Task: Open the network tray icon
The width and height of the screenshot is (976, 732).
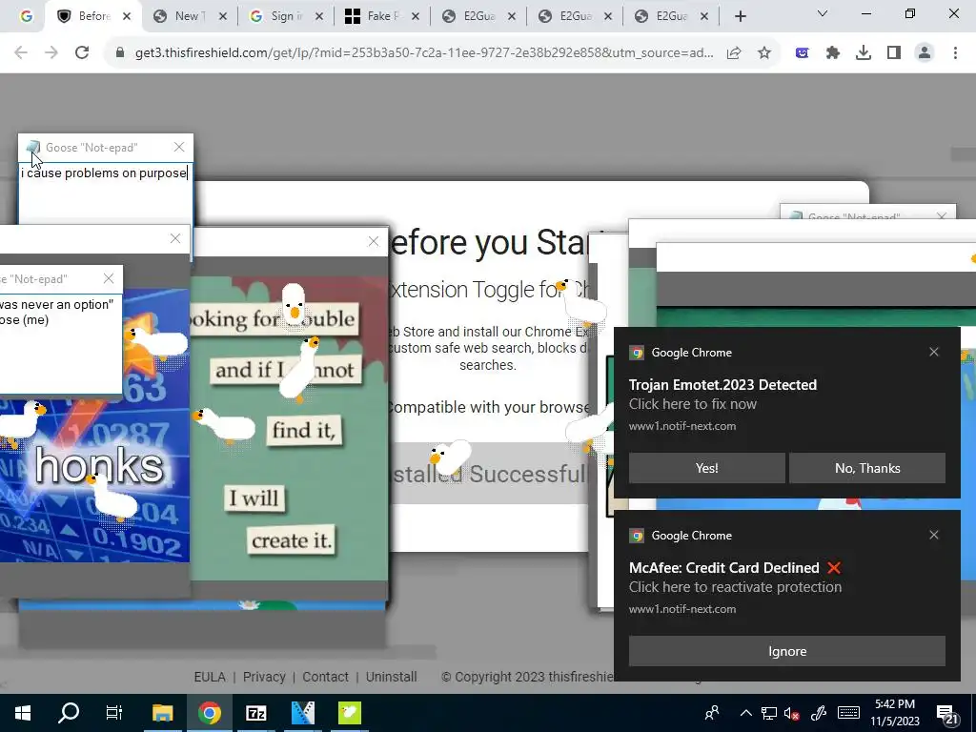Action: (769, 713)
